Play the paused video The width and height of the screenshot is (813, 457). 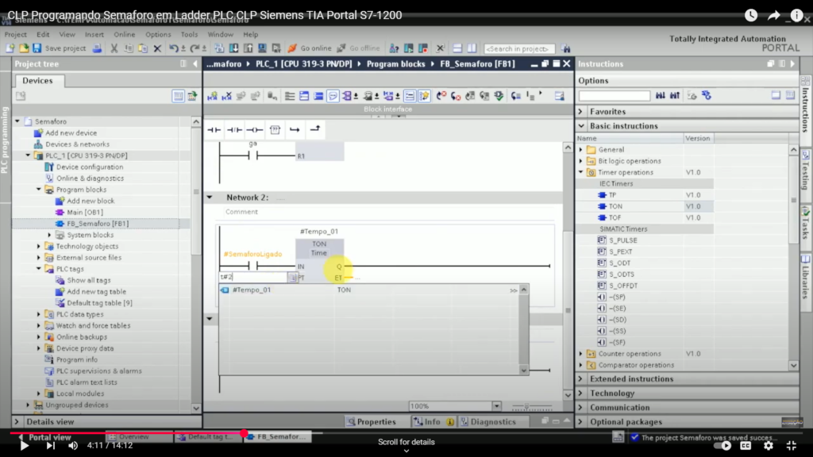tap(24, 446)
